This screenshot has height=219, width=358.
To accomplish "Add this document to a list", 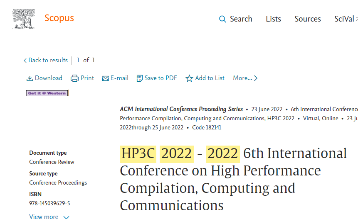I will pos(210,78).
